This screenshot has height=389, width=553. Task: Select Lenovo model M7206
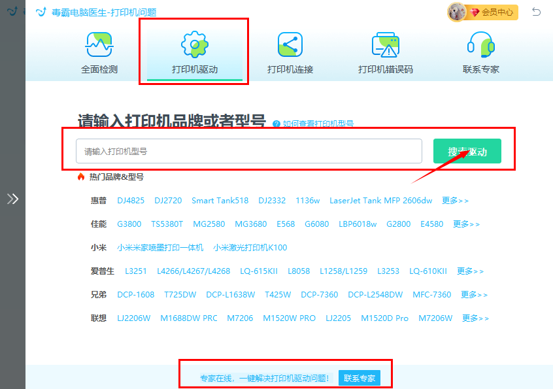click(x=240, y=318)
